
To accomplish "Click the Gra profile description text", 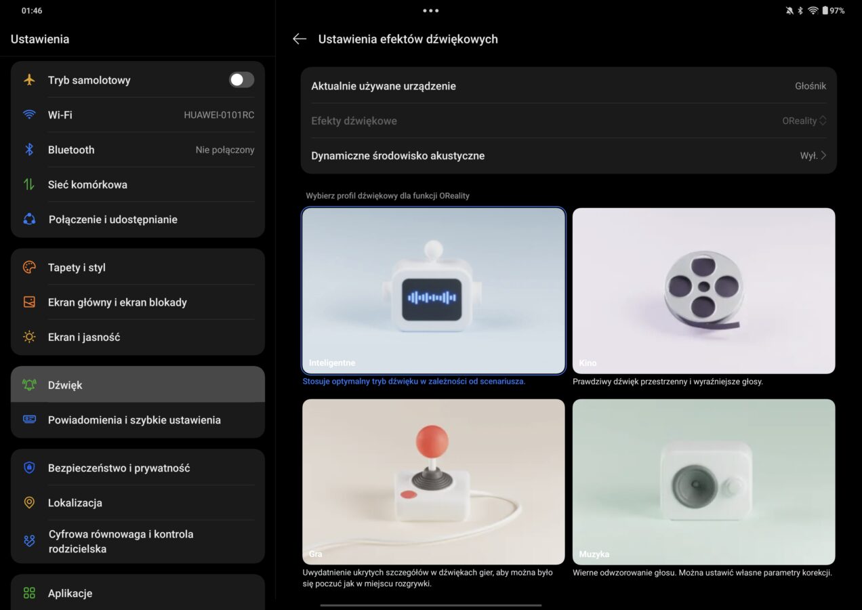I will [x=428, y=578].
